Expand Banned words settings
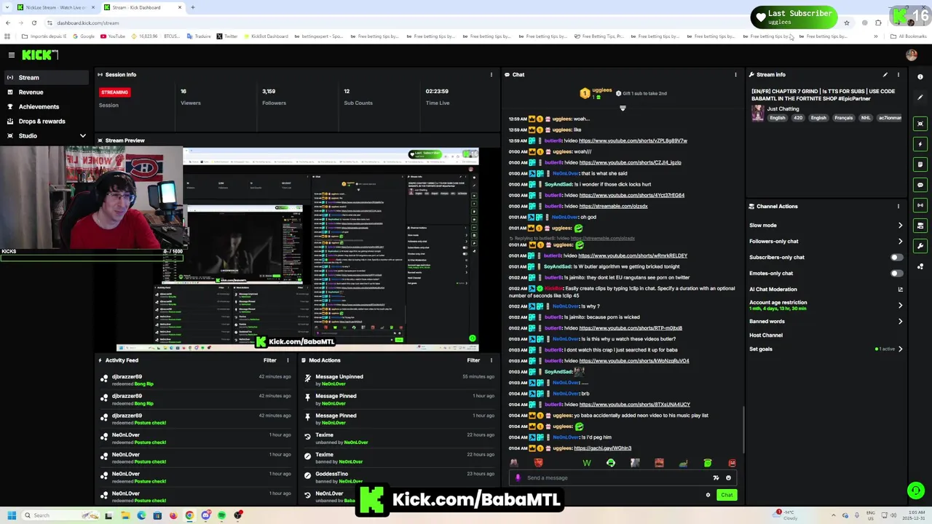The width and height of the screenshot is (932, 524). click(x=900, y=321)
